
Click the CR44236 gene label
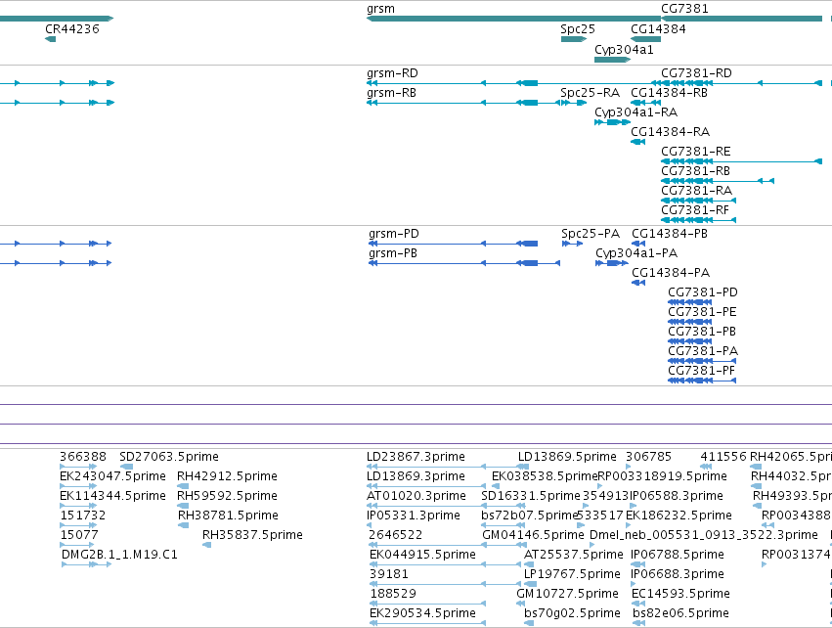[72, 29]
